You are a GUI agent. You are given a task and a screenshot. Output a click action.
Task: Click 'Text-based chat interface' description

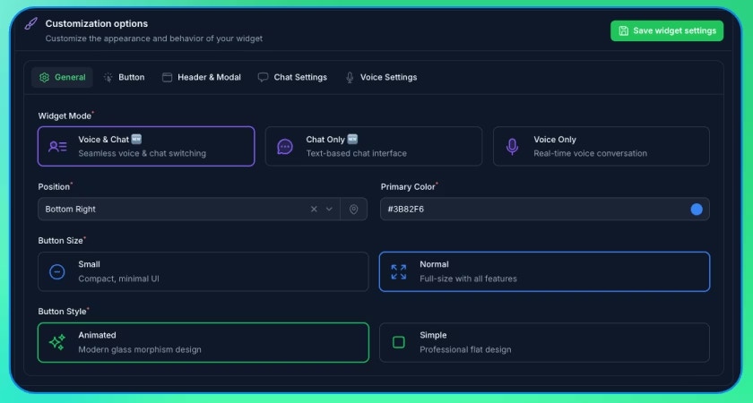[357, 153]
